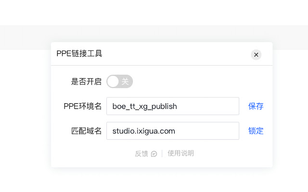Lock the matching domain with 锁定
Viewport: 308px width, 192px height.
[x=256, y=131]
